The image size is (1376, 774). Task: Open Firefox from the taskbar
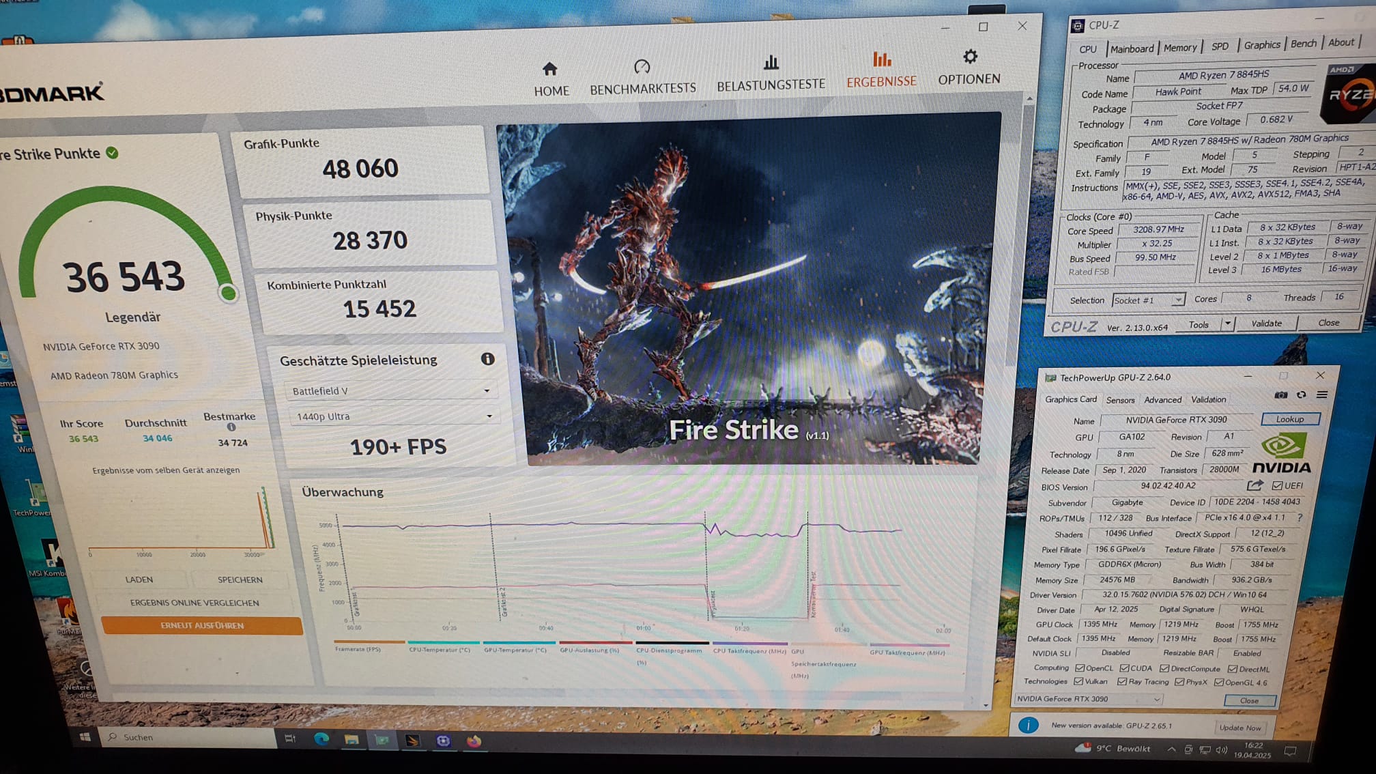474,741
